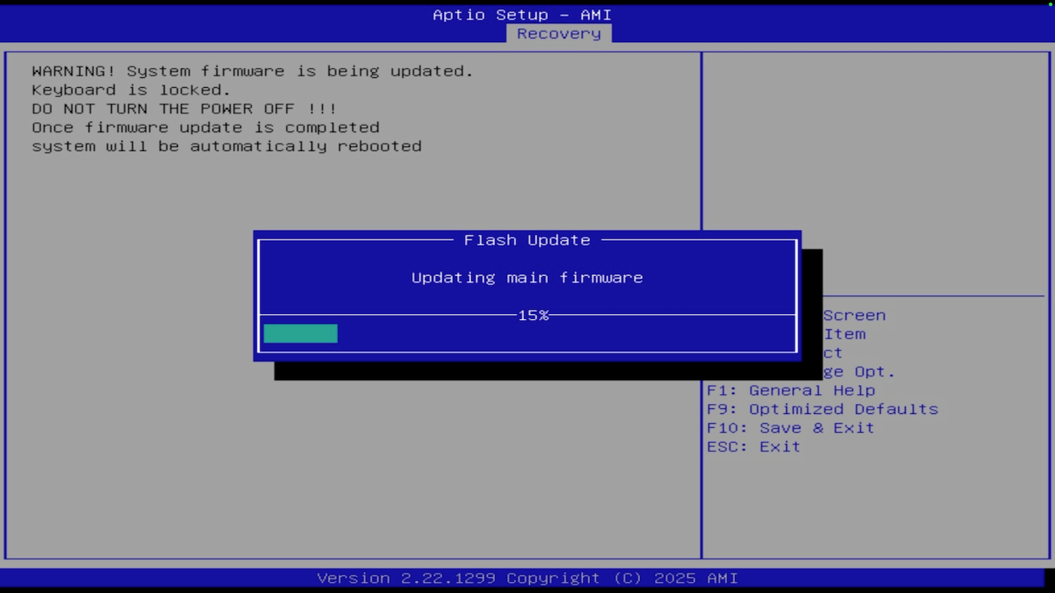The height and width of the screenshot is (593, 1055).
Task: Click the F1: General Help entry
Action: click(790, 390)
